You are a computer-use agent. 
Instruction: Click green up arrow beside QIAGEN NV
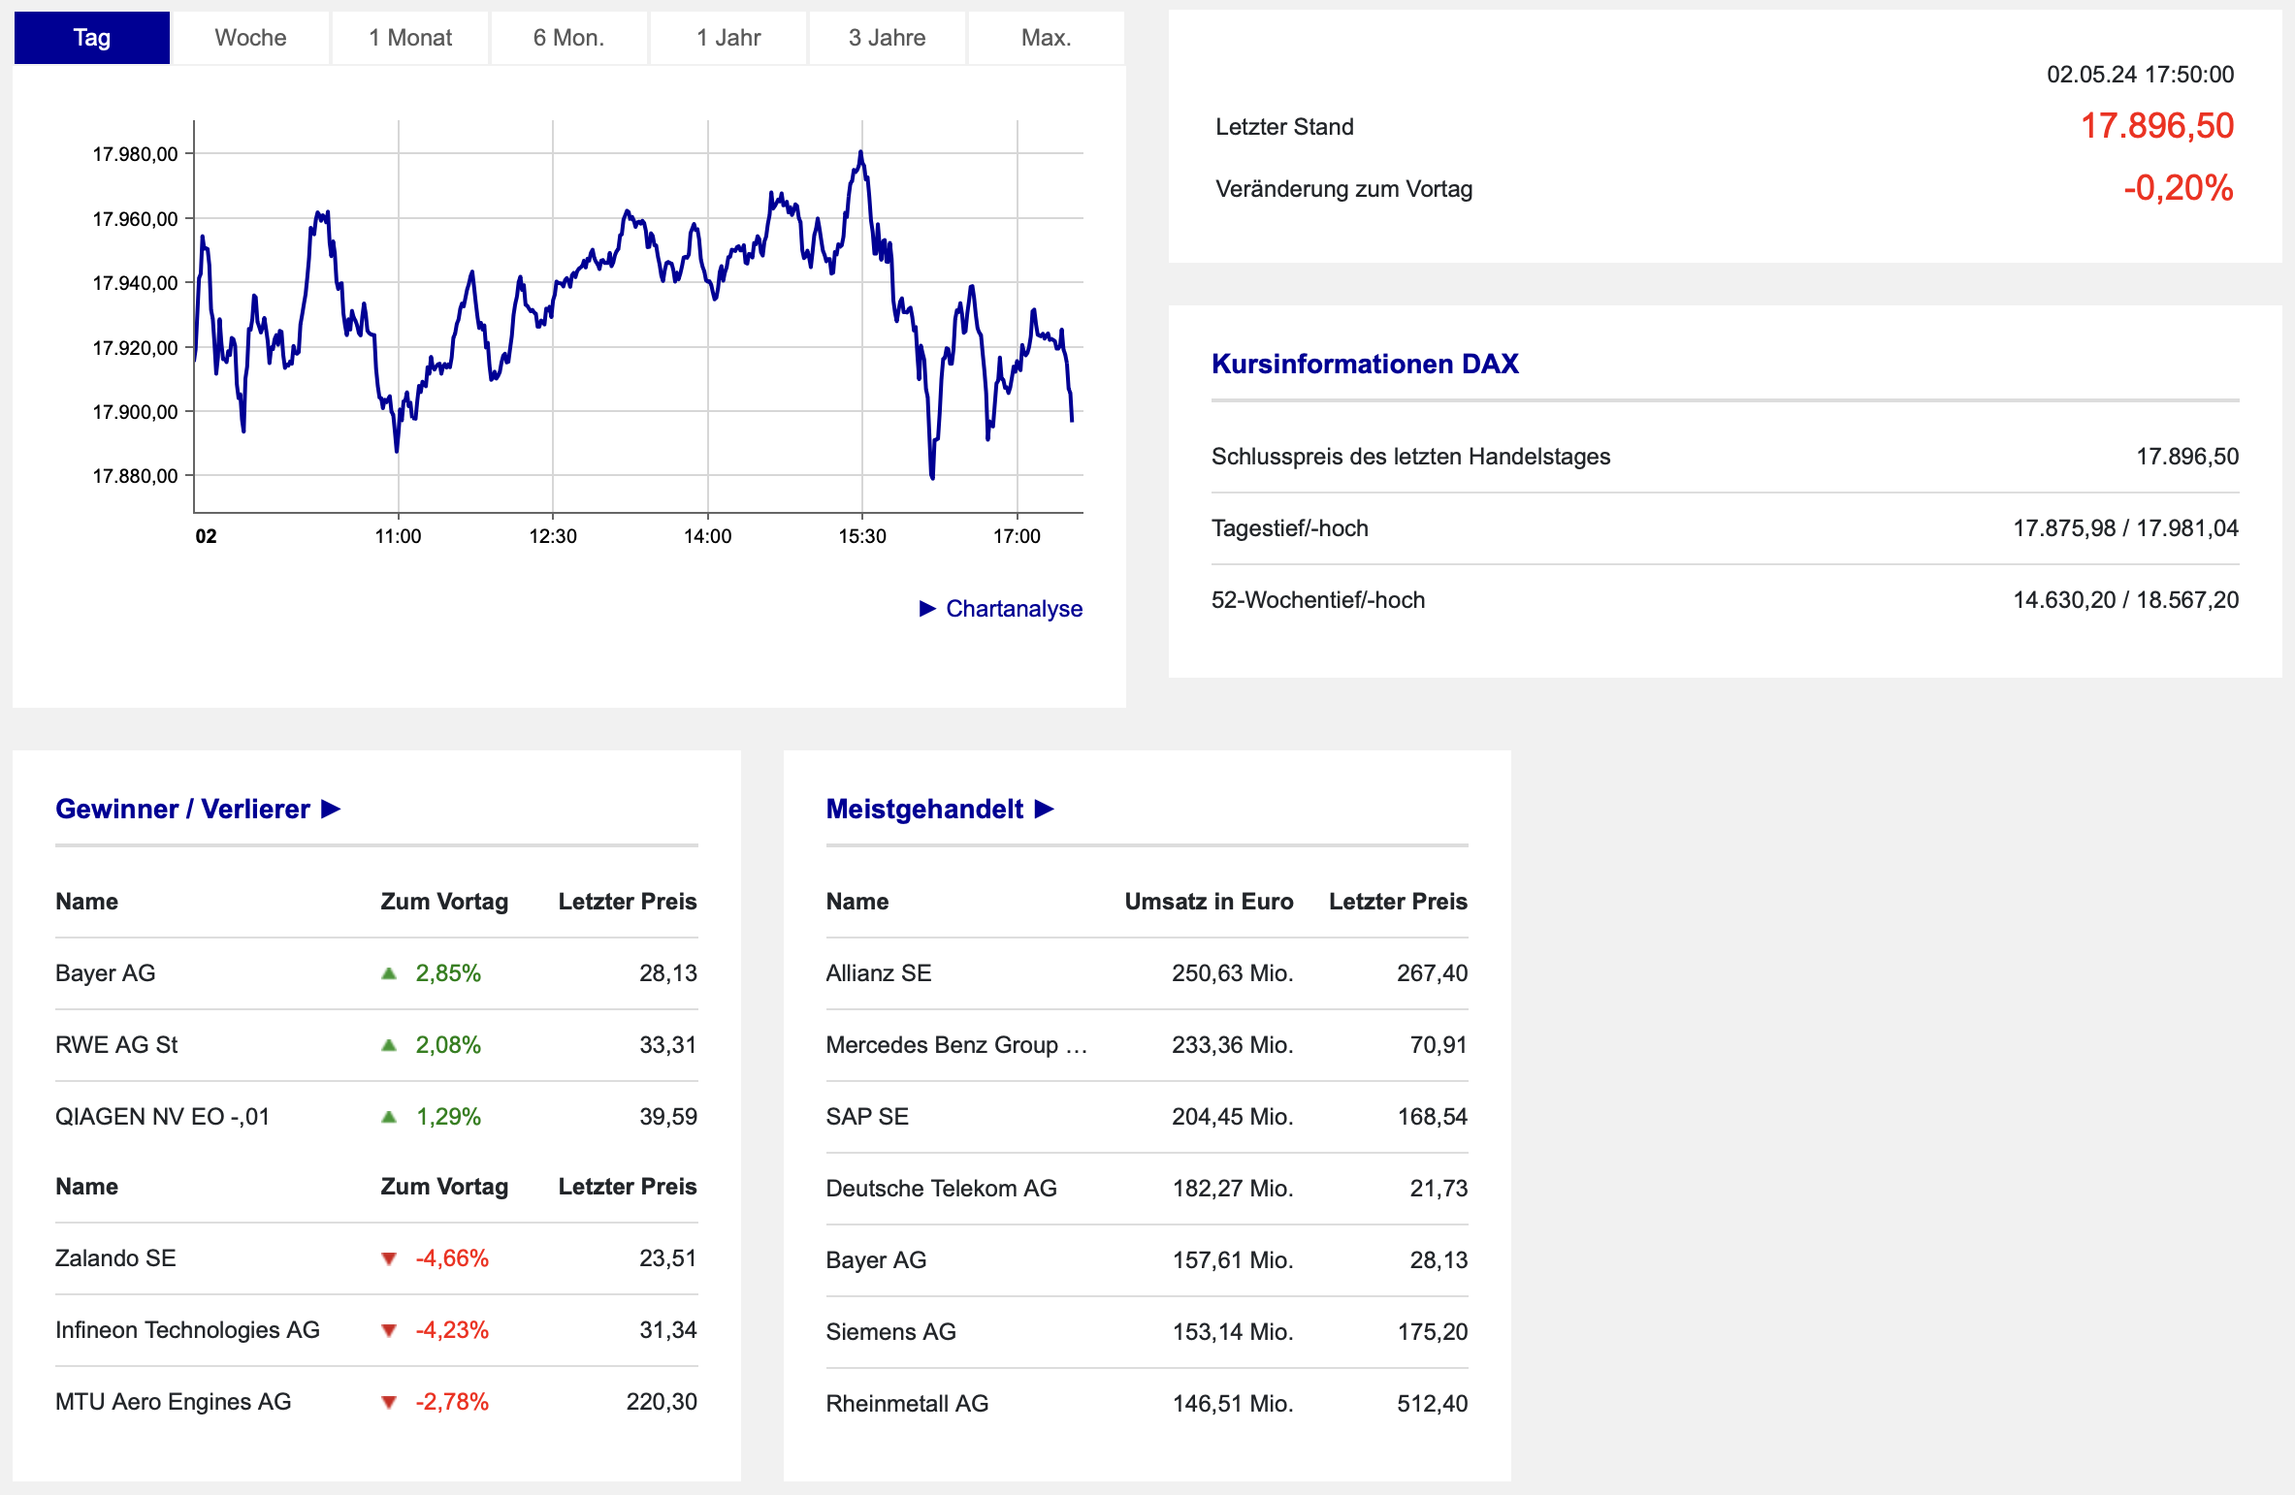(389, 1117)
